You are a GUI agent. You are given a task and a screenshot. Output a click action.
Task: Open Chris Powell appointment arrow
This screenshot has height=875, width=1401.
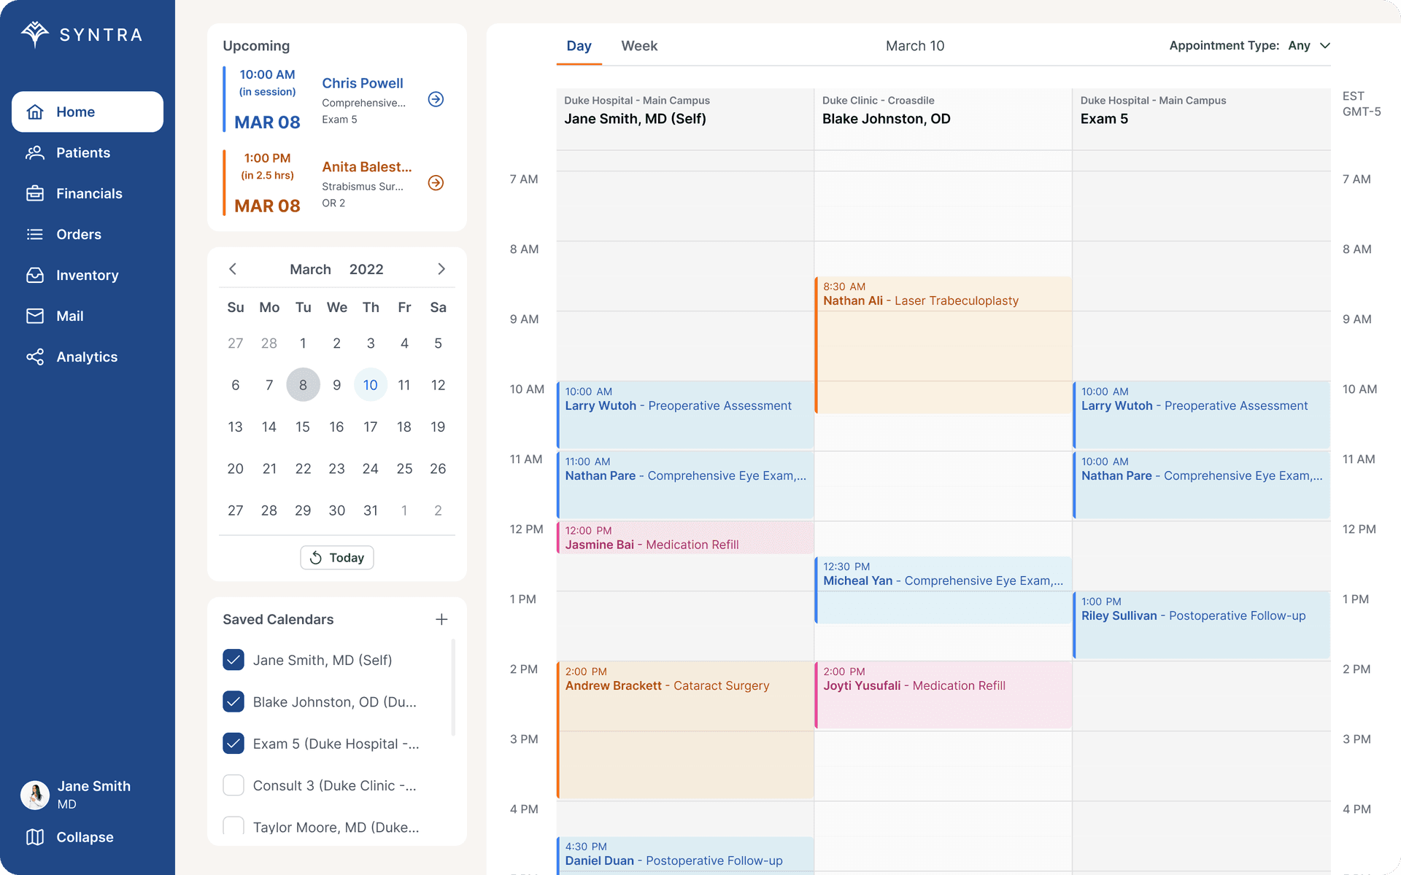[x=436, y=99]
